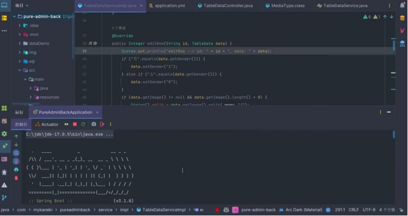Open Notifications bell icon
The height and width of the screenshot is (216, 408).
tap(402, 5)
